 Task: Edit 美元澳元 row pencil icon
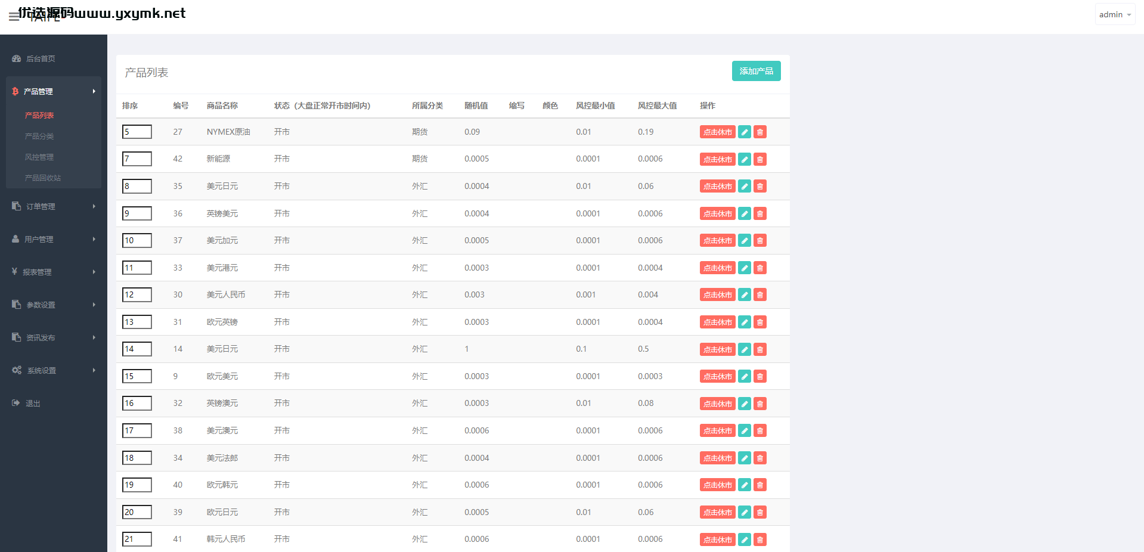point(745,430)
